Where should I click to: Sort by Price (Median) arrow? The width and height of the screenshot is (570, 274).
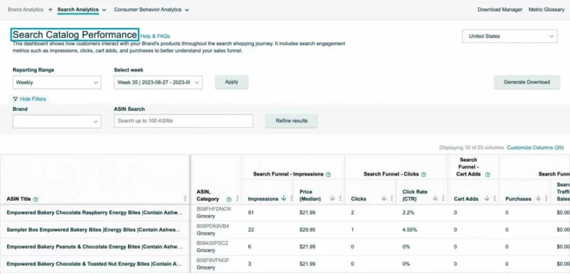[332, 198]
